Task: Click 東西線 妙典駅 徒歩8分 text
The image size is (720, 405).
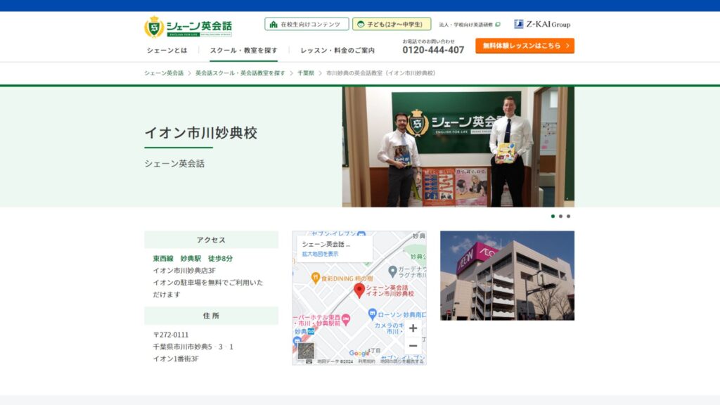Action: (193, 259)
